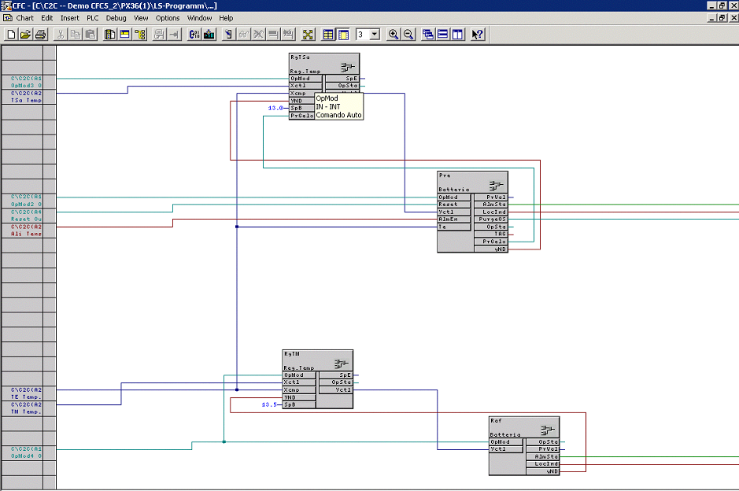Viewport: 739px width, 491px height.
Task: Toggle the pressed sheet view button
Action: (x=343, y=35)
